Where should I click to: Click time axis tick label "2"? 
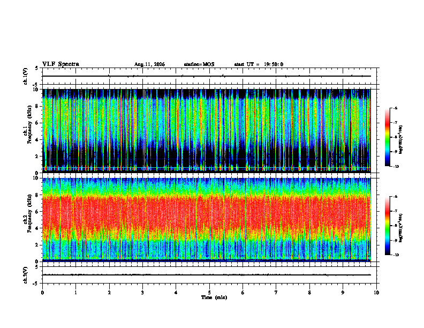(x=109, y=293)
